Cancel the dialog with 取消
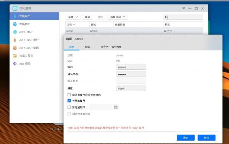This screenshot has width=229, height=144. pyautogui.click(x=206, y=138)
